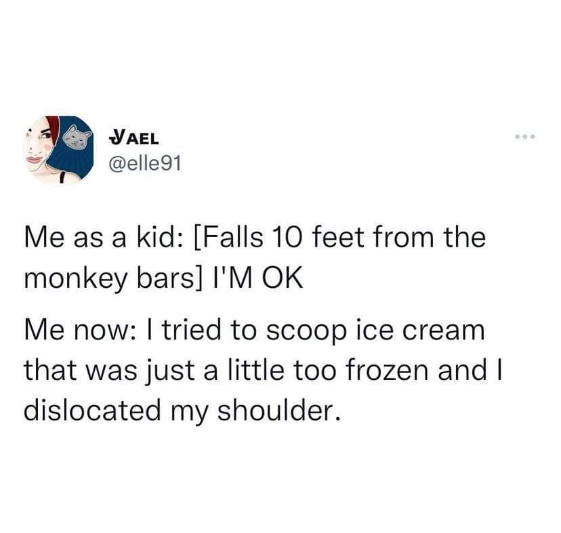Open Yael's profile picture avatar

pos(59,150)
